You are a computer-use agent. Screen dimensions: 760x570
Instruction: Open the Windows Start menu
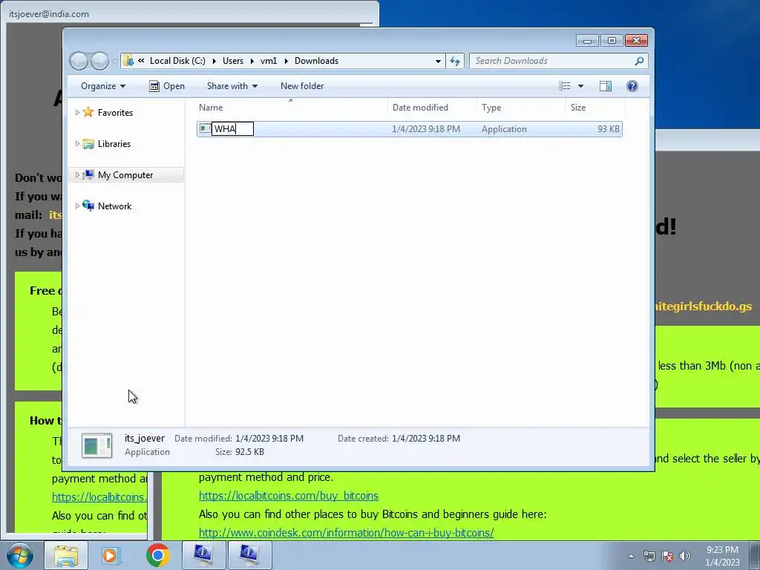coord(19,555)
